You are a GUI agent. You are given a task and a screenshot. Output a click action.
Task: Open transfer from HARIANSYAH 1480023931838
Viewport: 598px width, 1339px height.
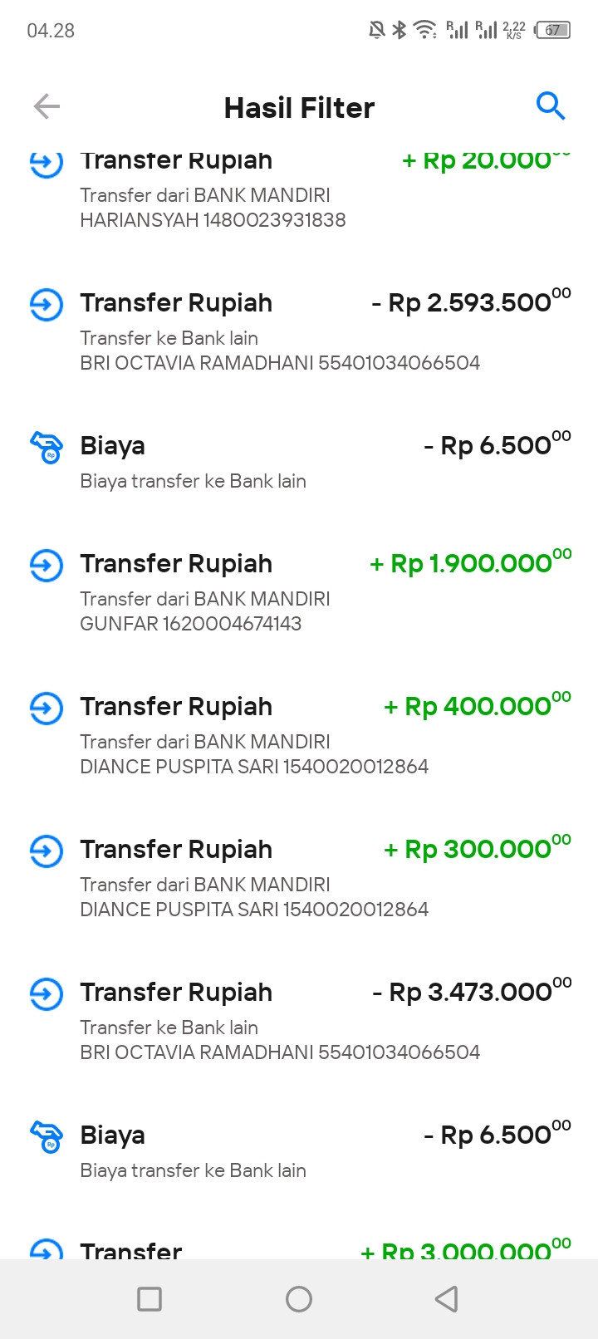299,189
